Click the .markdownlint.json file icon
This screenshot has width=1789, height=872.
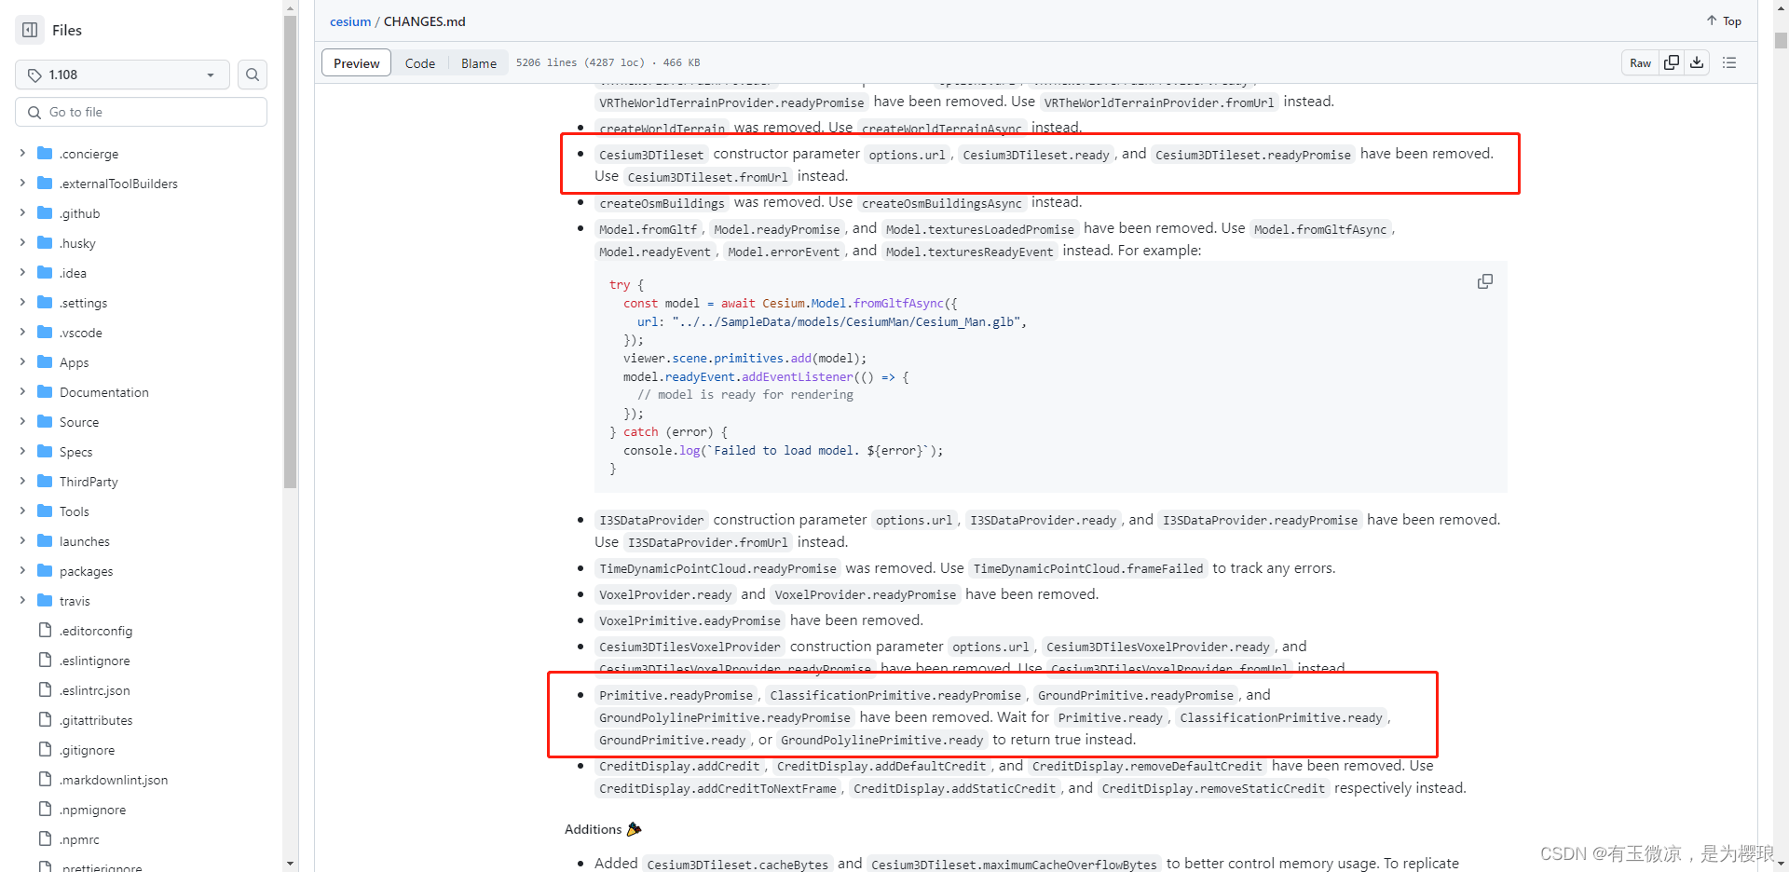pyautogui.click(x=45, y=779)
